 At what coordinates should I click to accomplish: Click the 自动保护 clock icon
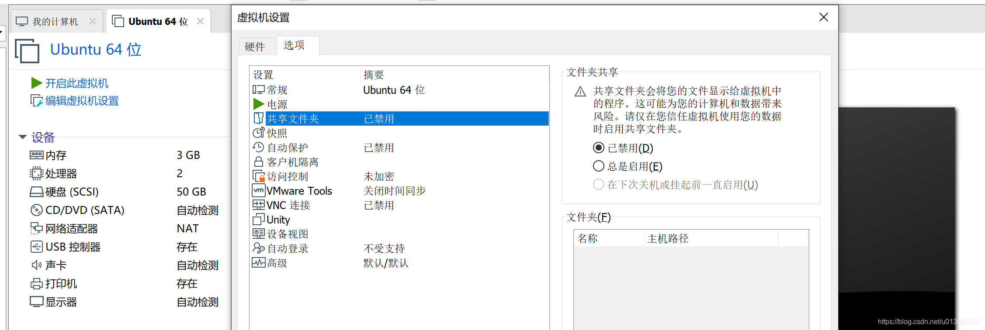coord(259,147)
